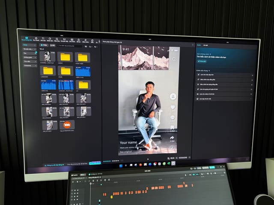Expand the Không gian sidebar section
Image resolution: width=274 pixels, height=205 pixels.
pyautogui.click(x=30, y=57)
